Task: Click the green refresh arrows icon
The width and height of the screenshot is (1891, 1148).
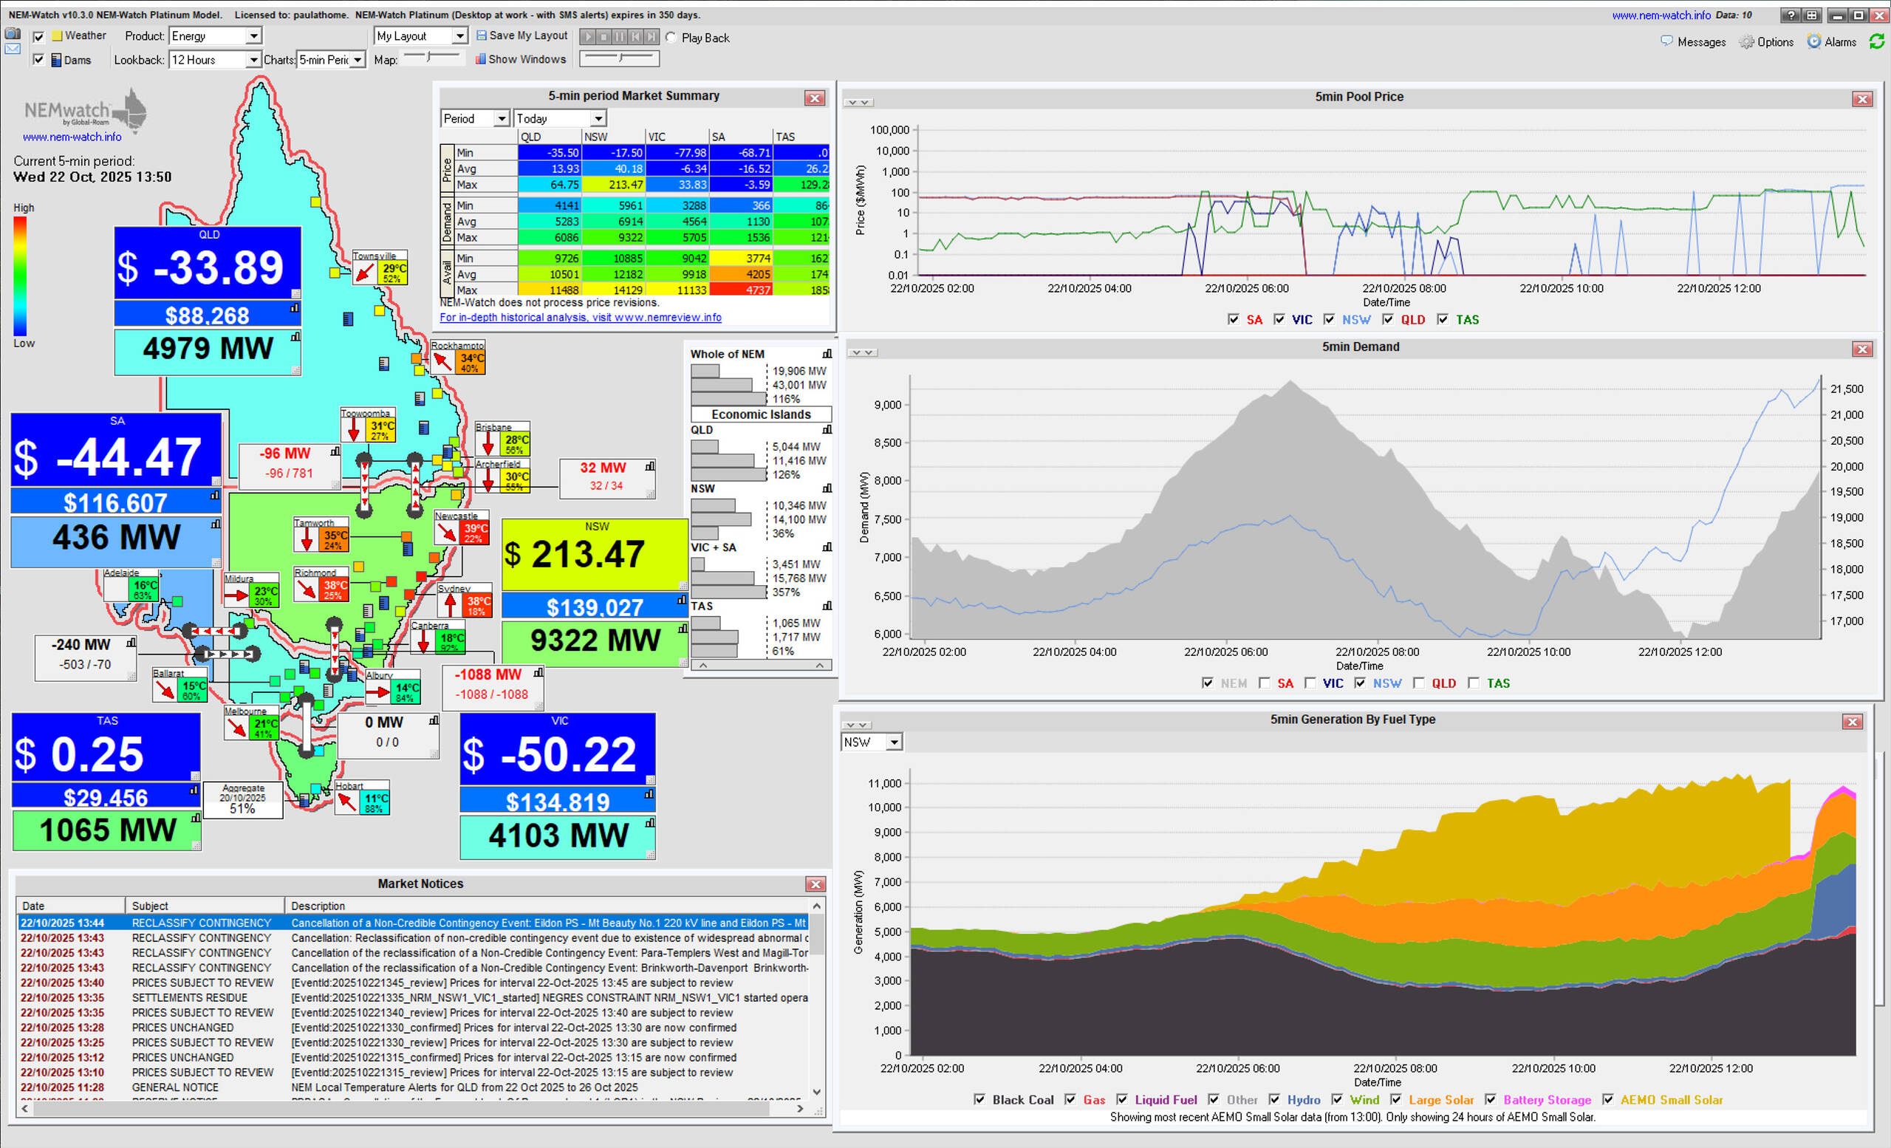Action: [x=1876, y=41]
